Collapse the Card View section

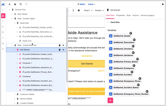108,22
